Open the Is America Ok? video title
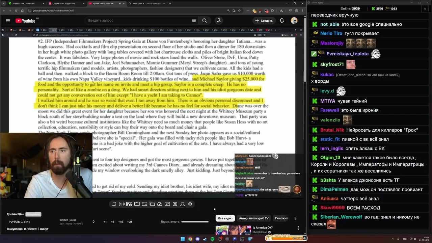Screen dimensions: 432x243 tap(262, 227)
